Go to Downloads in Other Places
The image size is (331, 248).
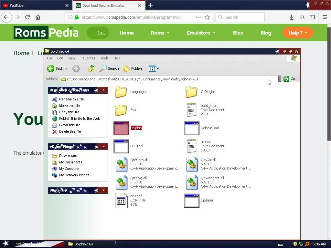coord(65,156)
